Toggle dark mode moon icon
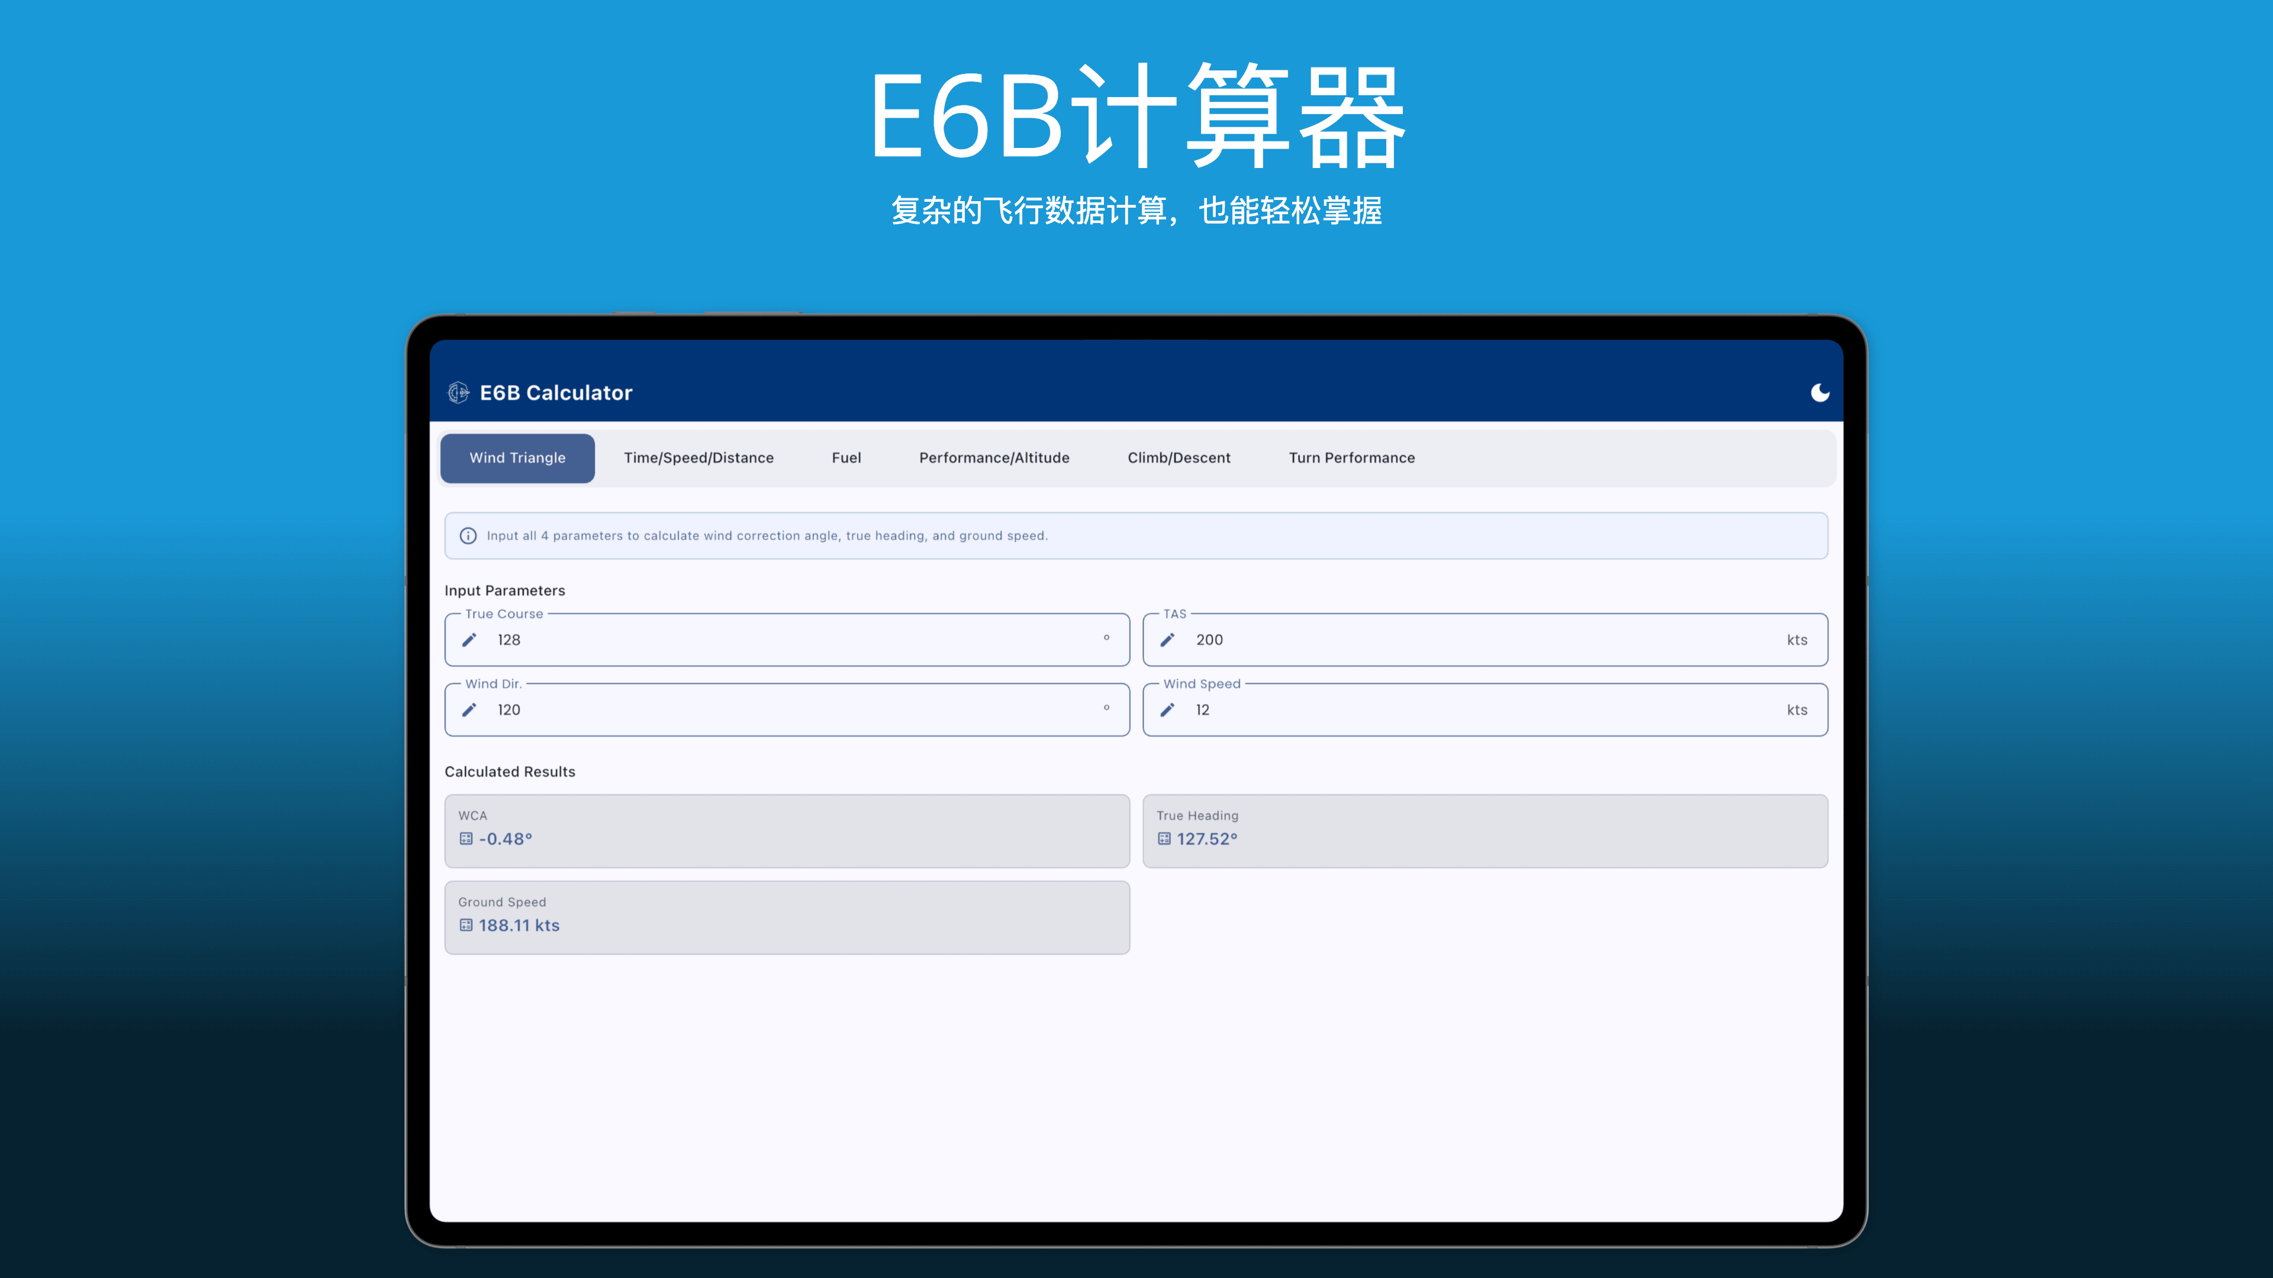 tap(1820, 392)
